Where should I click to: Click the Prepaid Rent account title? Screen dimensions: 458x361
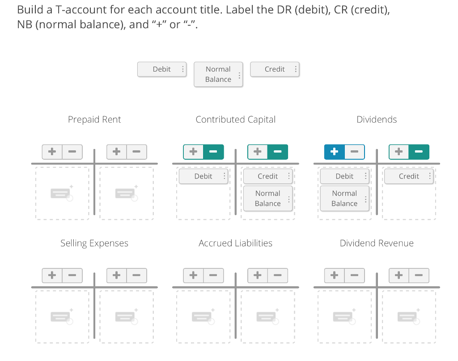click(94, 119)
